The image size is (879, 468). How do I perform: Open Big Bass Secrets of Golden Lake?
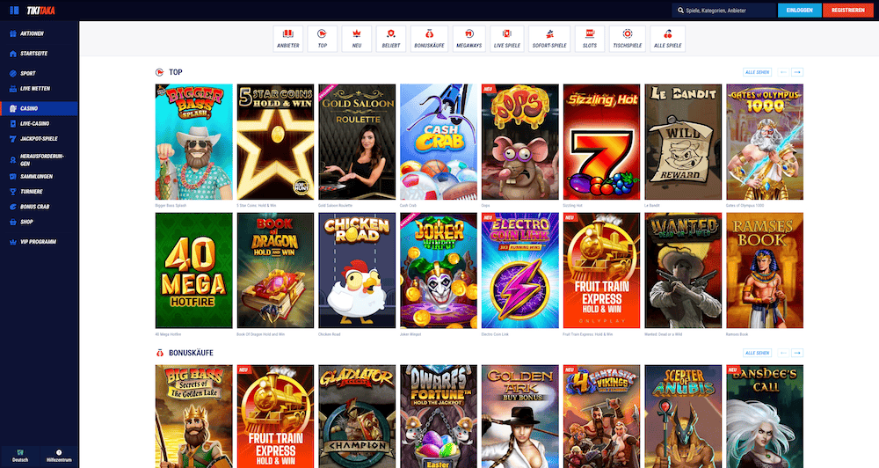pos(194,416)
